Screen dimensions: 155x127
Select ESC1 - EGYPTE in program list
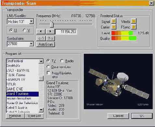(x=22, y=70)
